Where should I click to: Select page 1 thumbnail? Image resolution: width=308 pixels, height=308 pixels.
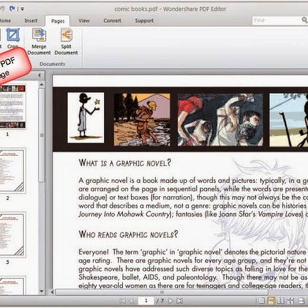[12, 107]
